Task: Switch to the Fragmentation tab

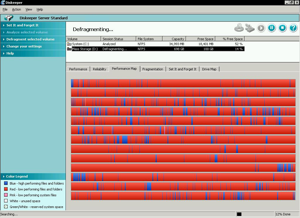Action: [x=153, y=69]
